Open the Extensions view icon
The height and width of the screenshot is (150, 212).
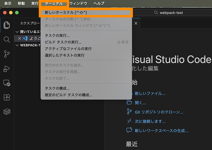pyautogui.click(x=7, y=97)
